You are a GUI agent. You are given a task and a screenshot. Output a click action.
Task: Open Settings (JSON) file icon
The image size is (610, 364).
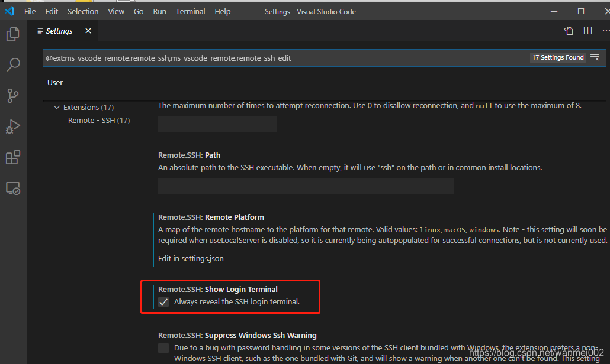click(569, 31)
